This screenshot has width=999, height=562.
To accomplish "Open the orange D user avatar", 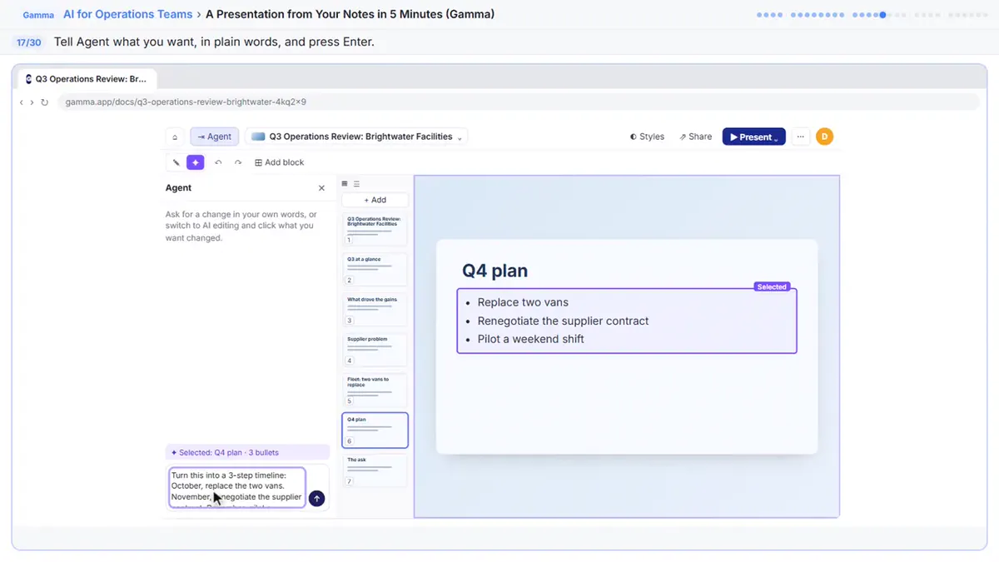I will click(824, 137).
